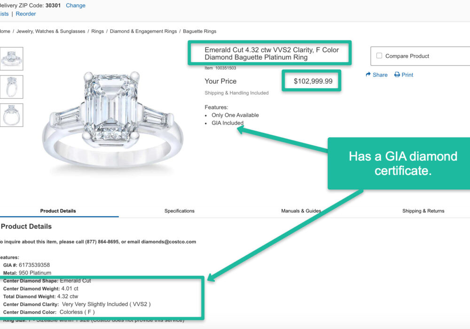Open Diamond & Engagement Rings breadcrumb

pos(143,31)
